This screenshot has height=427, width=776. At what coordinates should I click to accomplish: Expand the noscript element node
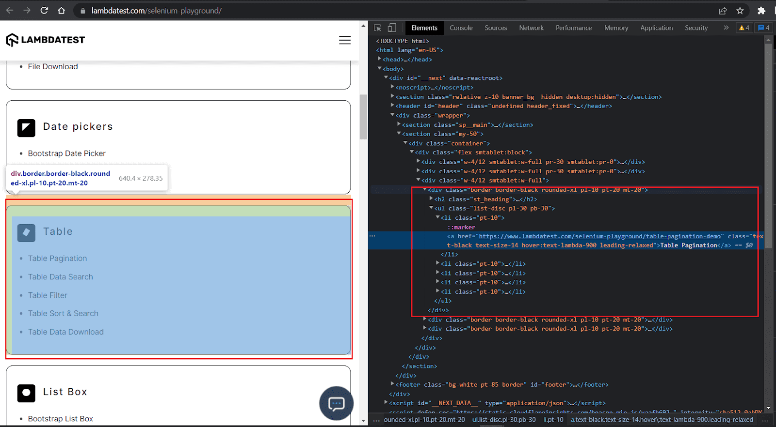pyautogui.click(x=392, y=87)
